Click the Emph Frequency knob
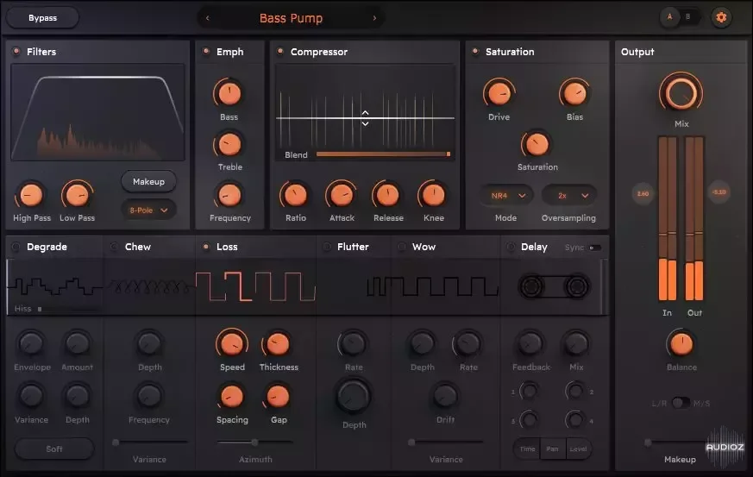 click(x=229, y=195)
